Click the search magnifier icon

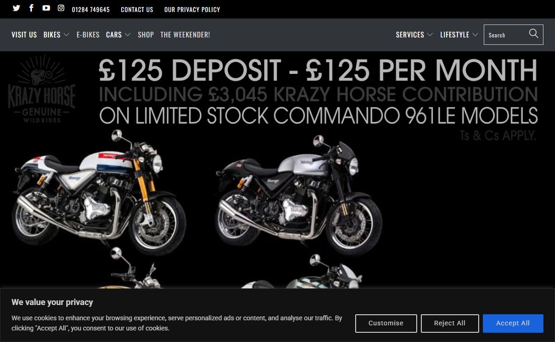pos(534,33)
